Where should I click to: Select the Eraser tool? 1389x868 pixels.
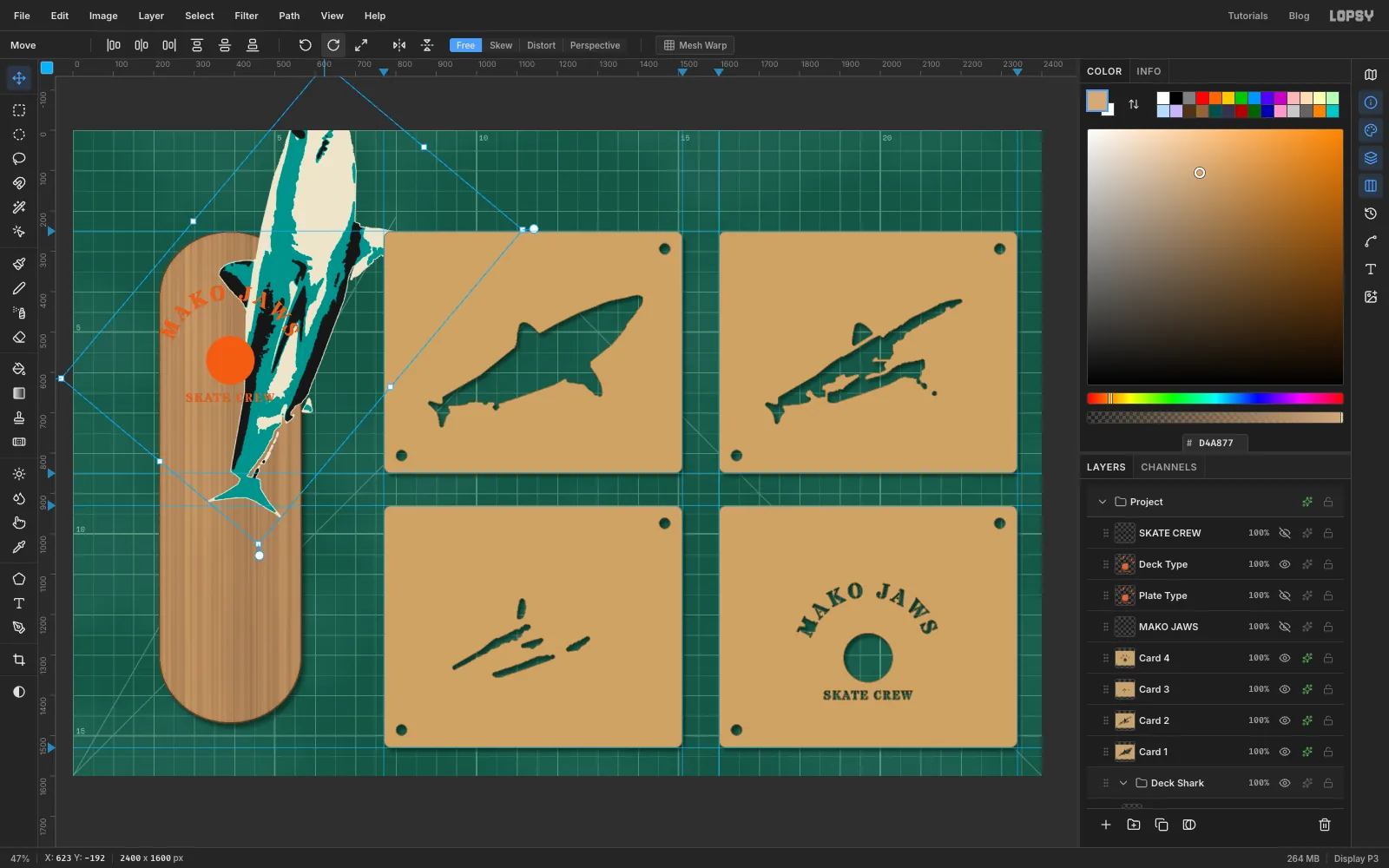[19, 337]
